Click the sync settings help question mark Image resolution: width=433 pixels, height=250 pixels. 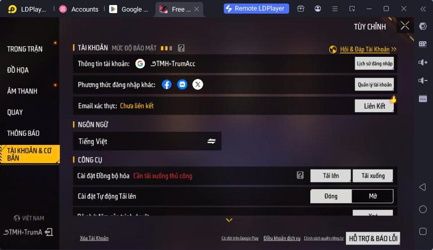click(x=300, y=175)
